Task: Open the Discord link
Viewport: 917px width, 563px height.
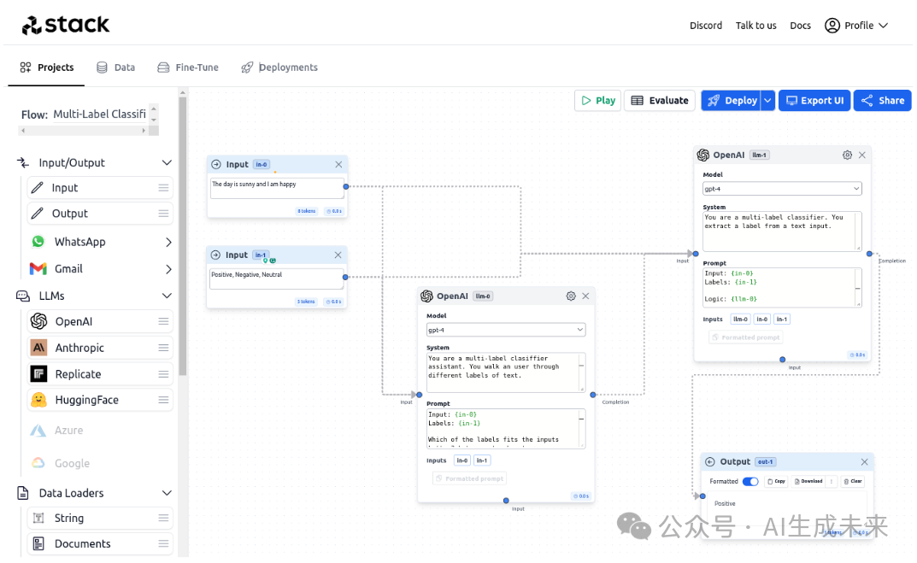Action: (x=705, y=25)
